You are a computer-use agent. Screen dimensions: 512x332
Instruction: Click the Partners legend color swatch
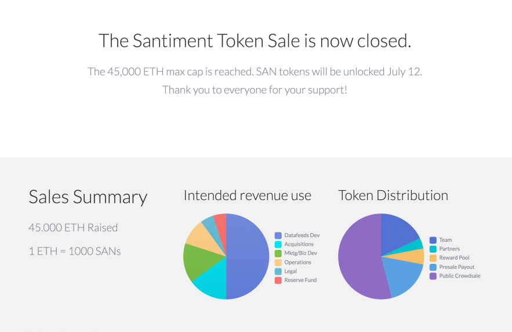tap(433, 249)
